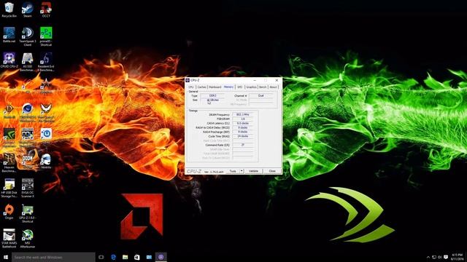Click the clock in the system tray
467x262 pixels.
click(458, 257)
